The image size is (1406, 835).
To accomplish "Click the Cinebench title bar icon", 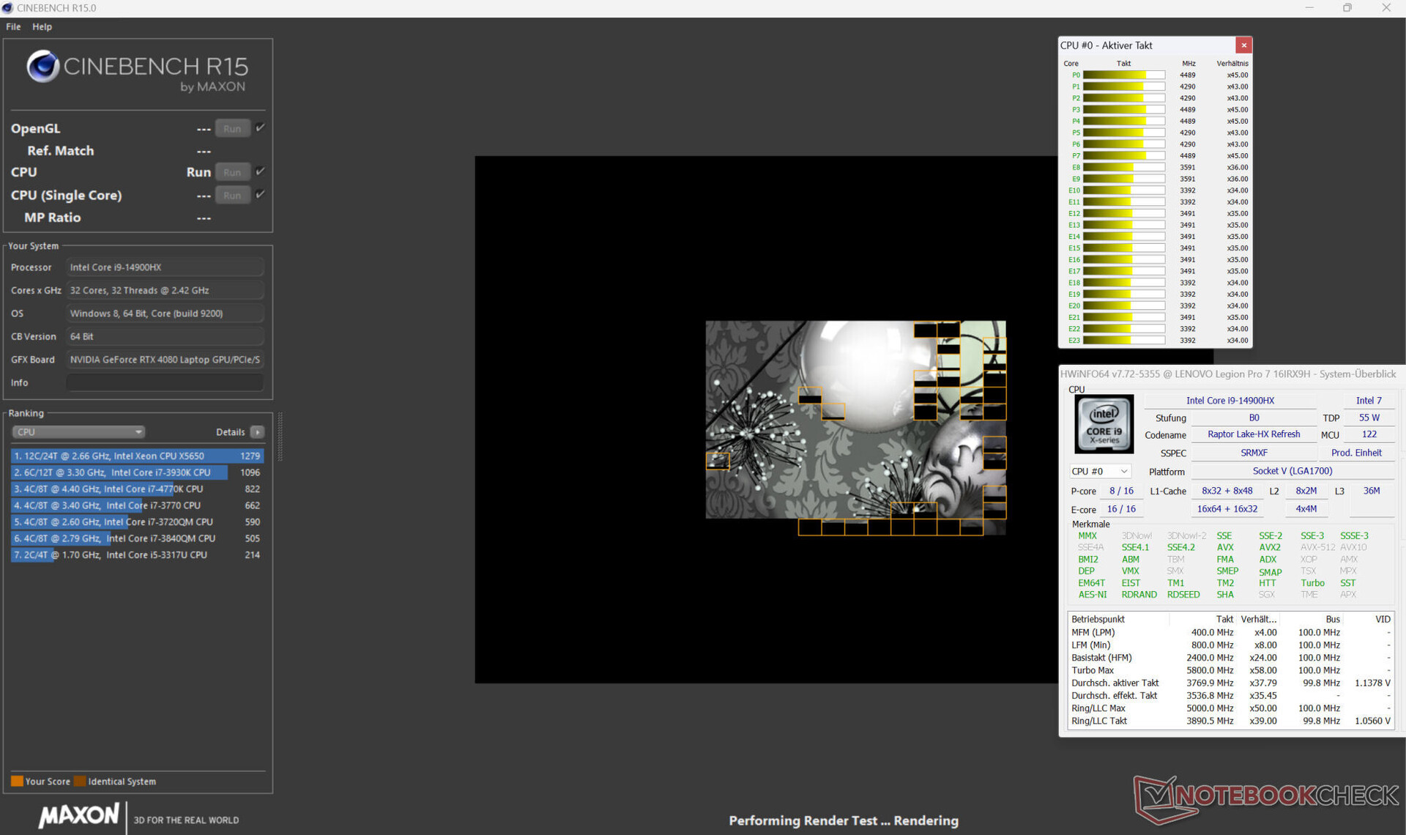I will 7,8.
